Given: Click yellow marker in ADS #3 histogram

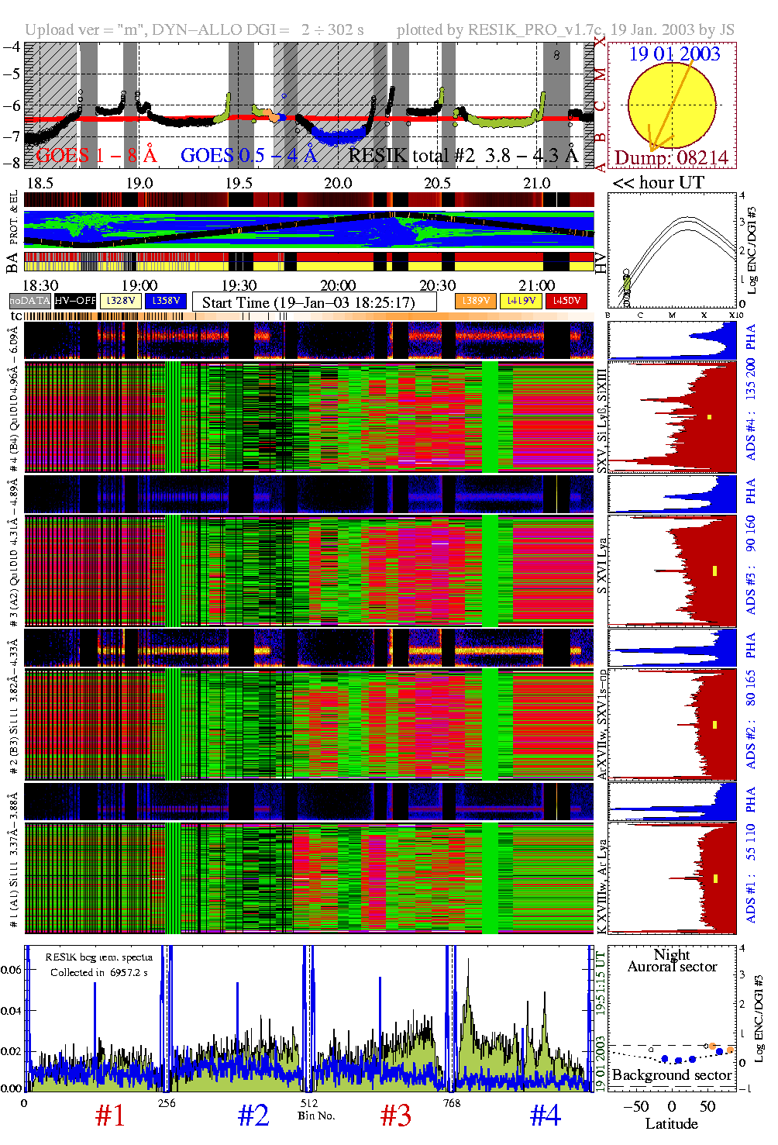Looking at the screenshot, I should 714,571.
